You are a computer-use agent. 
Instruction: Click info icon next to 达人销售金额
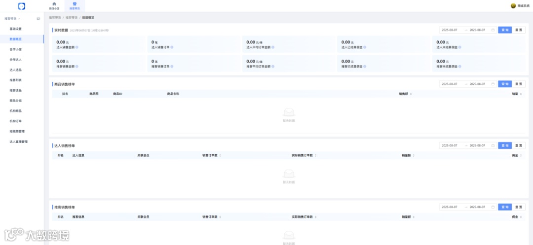77,47
